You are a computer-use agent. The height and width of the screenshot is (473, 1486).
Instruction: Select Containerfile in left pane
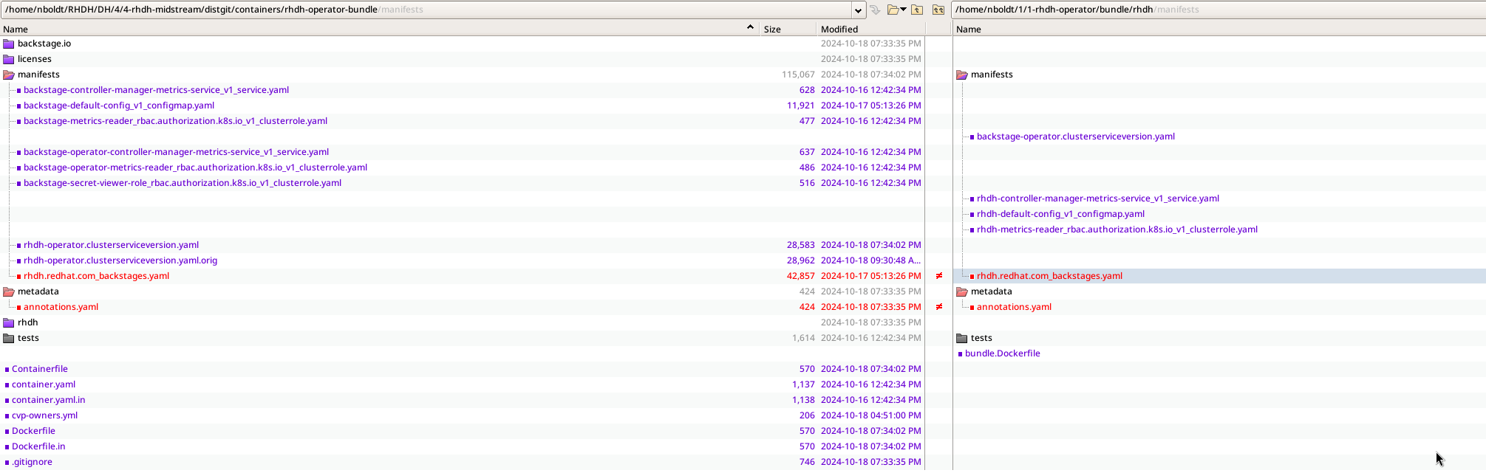click(40, 369)
